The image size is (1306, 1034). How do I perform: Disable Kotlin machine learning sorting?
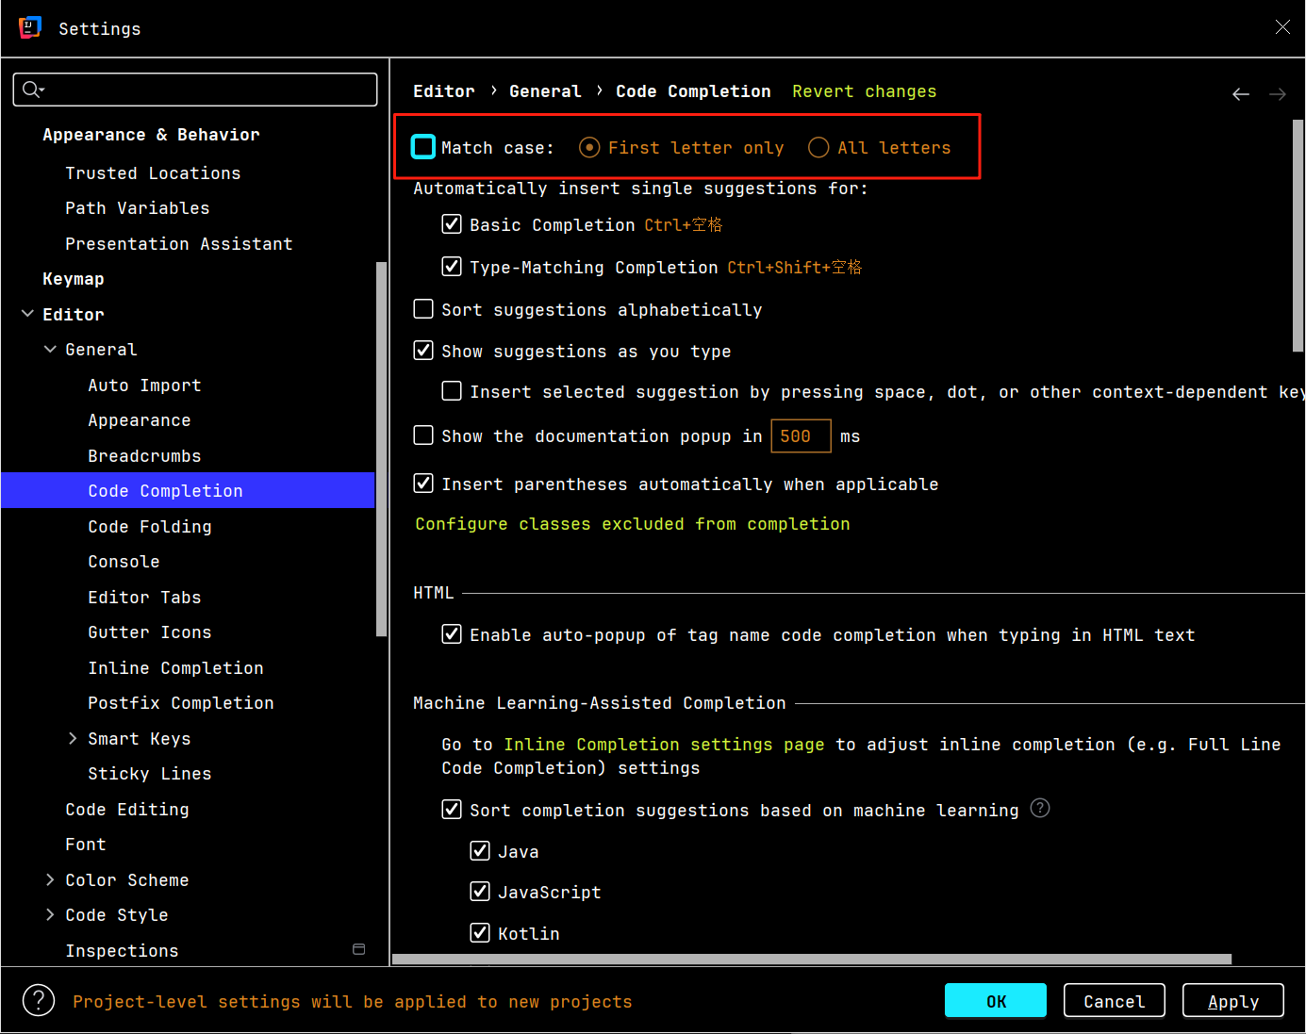pos(480,933)
